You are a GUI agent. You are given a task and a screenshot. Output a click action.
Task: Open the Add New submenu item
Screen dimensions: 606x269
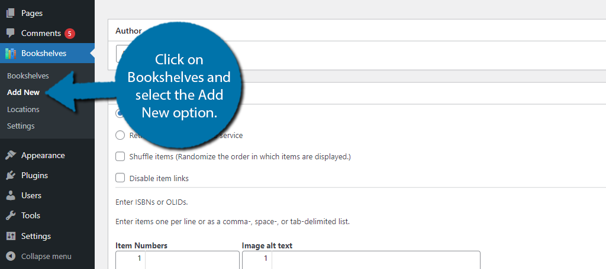23,93
